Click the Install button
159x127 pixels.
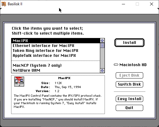click(x=129, y=43)
